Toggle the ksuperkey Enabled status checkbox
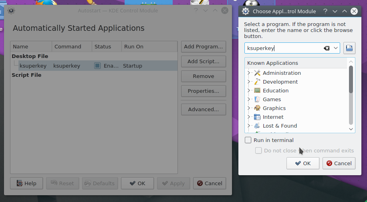This screenshot has width=367, height=202. pyautogui.click(x=97, y=66)
